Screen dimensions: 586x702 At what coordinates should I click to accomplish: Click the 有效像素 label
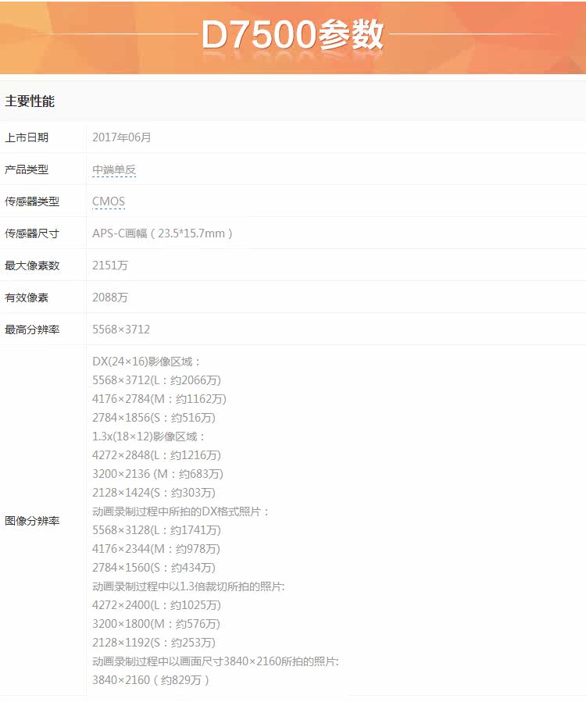27,298
